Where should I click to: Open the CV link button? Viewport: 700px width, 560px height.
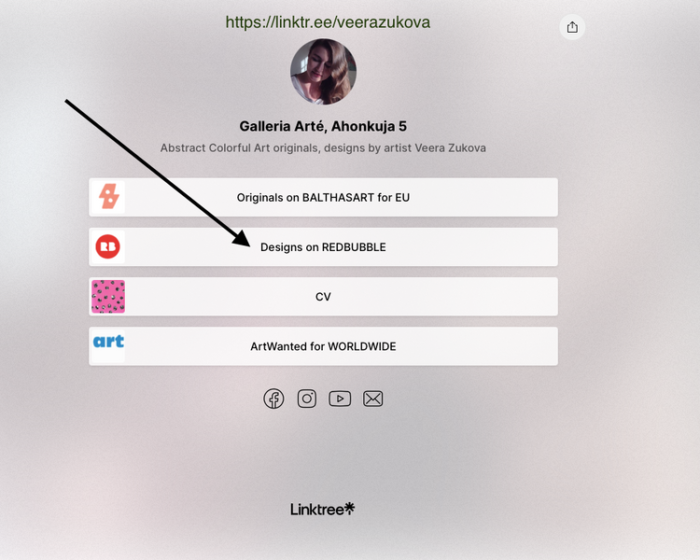coord(323,297)
